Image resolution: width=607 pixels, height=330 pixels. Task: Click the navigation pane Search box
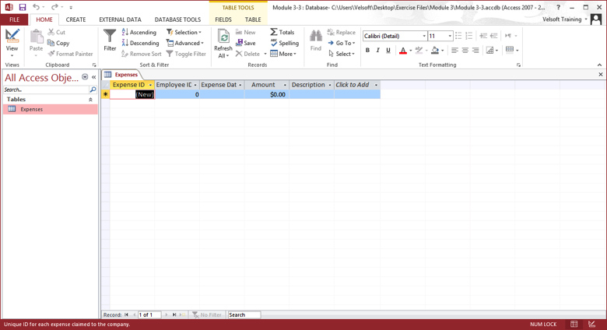click(46, 90)
